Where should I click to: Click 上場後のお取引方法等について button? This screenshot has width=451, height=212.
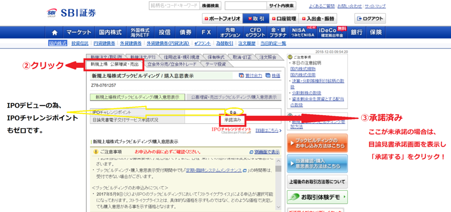coord(317,182)
